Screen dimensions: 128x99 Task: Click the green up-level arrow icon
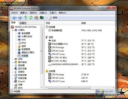tap(26, 18)
